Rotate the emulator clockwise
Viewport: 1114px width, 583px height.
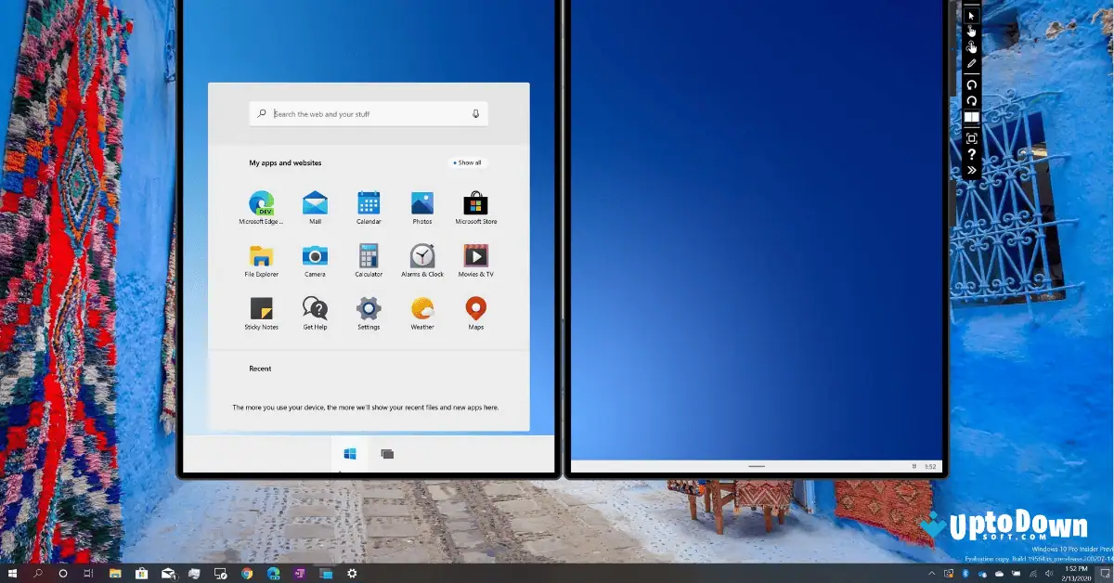tap(971, 99)
